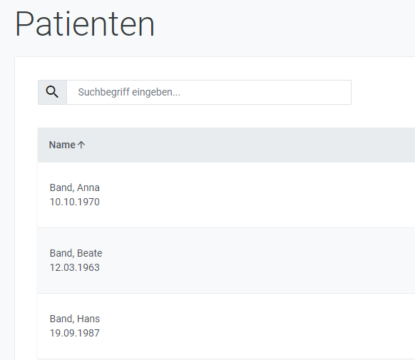Image resolution: width=415 pixels, height=360 pixels.
Task: Select the birthdate 10.10.1970
Action: point(75,202)
